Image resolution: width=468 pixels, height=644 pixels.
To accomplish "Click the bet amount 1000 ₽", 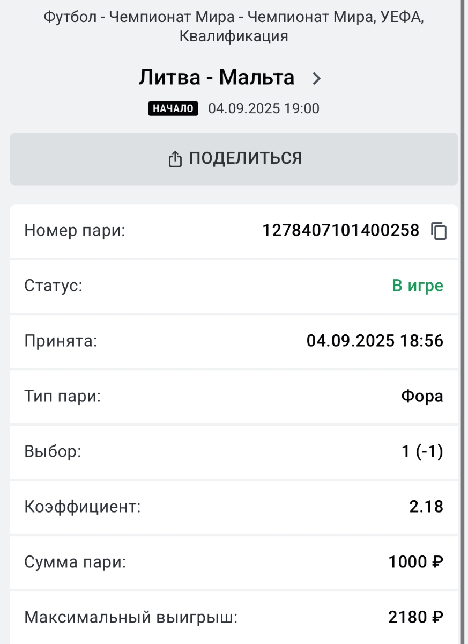I will tap(416, 562).
